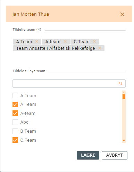
Task: Uncheck the A-team checkbox
Action: pos(15,113)
